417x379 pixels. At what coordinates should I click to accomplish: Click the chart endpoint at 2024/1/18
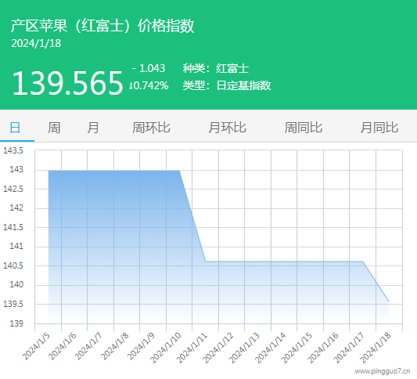(389, 301)
